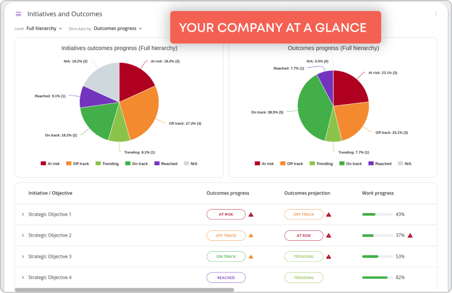Click the Reached badge for Strategic Objective 4
This screenshot has width=452, height=293.
(226, 277)
